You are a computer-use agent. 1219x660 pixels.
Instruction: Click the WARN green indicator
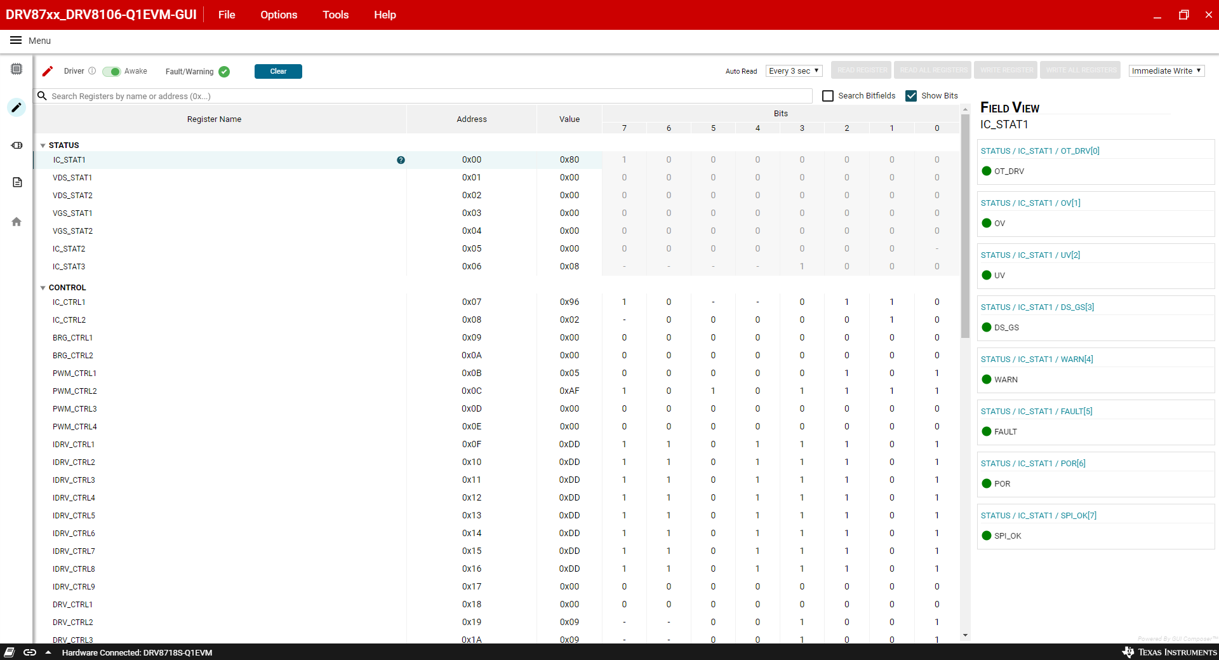tap(987, 379)
